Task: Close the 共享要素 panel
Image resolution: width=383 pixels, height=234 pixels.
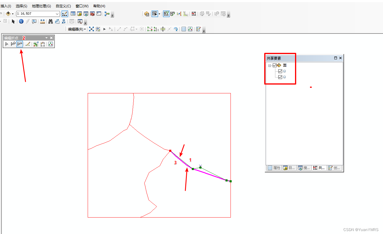Action: (340, 58)
